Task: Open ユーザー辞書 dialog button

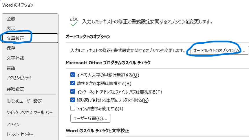Action: 90,118
